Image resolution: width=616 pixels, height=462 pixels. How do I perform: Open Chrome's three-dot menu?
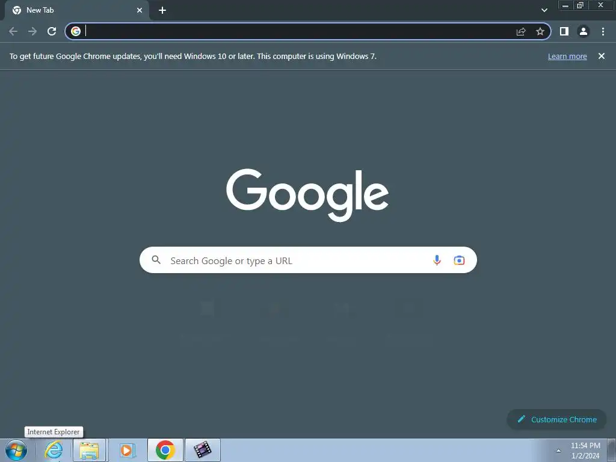603,31
